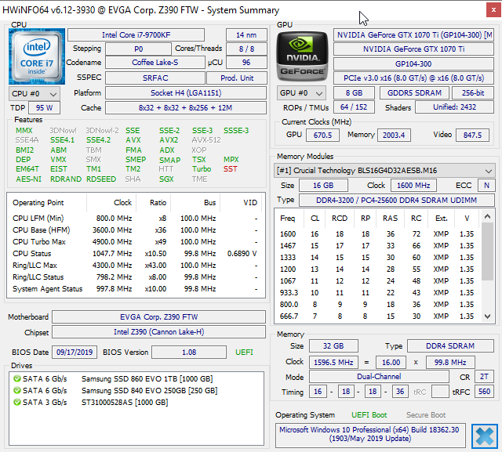Click the green status icon for Samsung SSD 840 EVO
This screenshot has height=452, width=502.
(x=16, y=390)
